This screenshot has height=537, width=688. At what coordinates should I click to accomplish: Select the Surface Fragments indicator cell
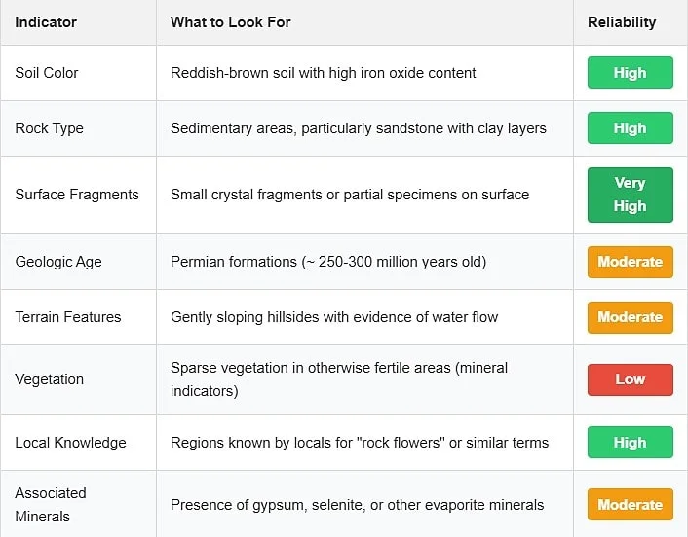pyautogui.click(x=77, y=195)
